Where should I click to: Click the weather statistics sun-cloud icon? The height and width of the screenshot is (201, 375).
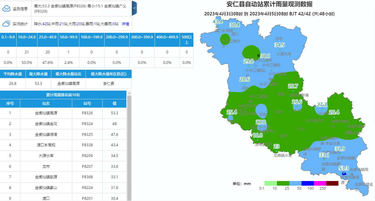click(6, 24)
